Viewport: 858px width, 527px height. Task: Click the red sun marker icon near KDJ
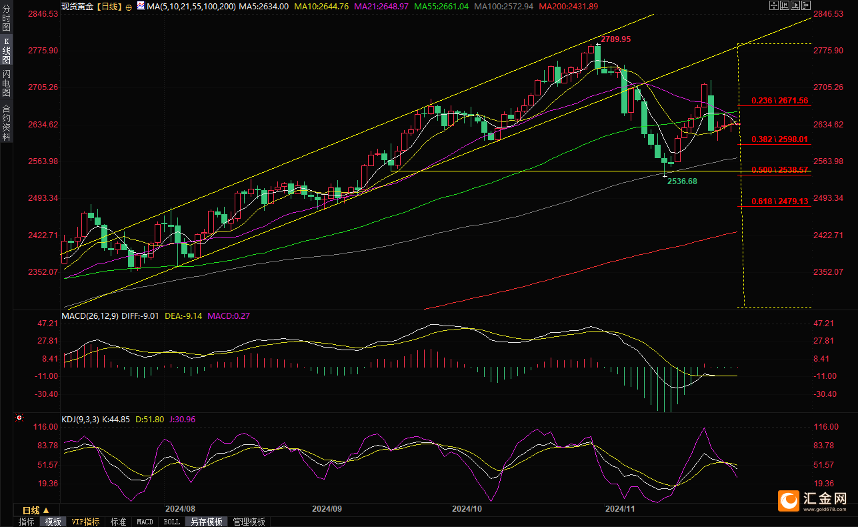[19, 419]
